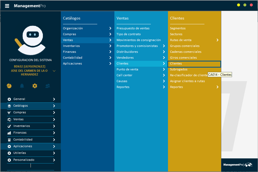Expand Organización submenu arrow

[x=110, y=28]
